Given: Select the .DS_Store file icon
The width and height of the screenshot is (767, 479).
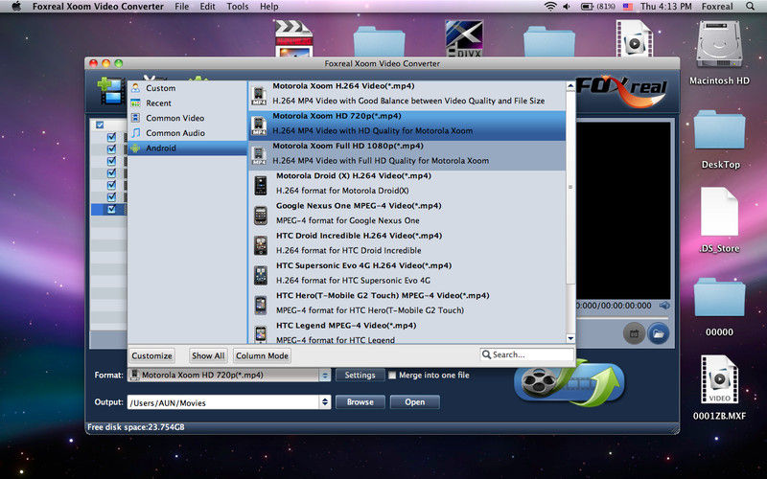Looking at the screenshot, I should (x=719, y=212).
